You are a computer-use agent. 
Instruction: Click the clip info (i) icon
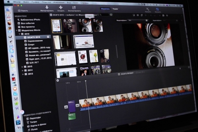coord(167,16)
